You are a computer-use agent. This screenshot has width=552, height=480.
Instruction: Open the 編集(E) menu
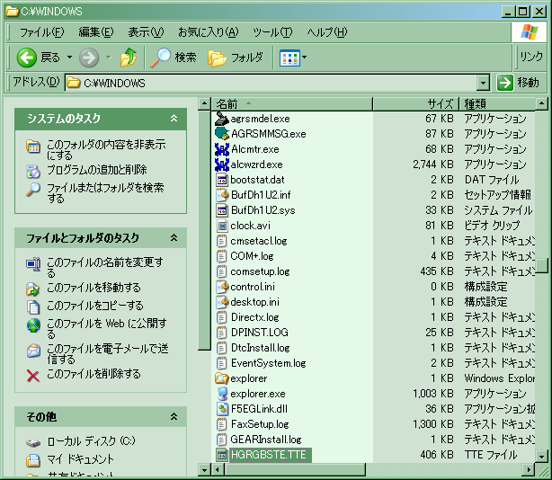(96, 32)
